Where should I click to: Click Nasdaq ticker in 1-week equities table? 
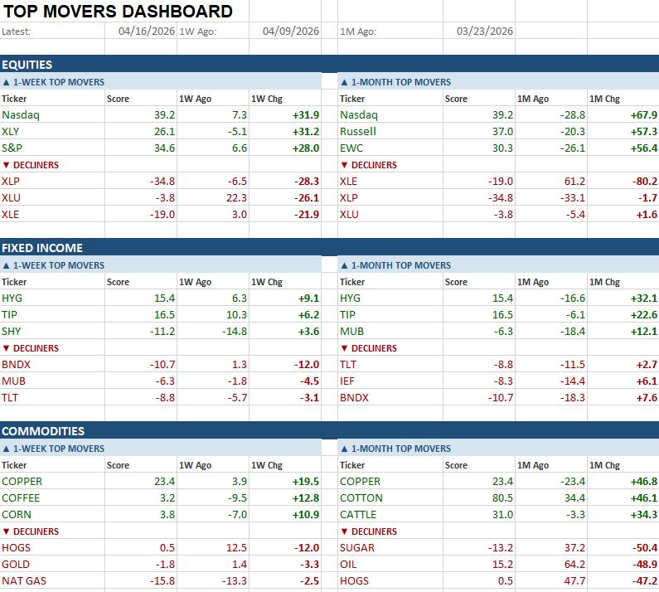click(52, 114)
